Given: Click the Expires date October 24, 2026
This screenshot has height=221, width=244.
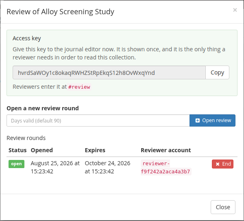Looking at the screenshot, I should [x=107, y=167].
